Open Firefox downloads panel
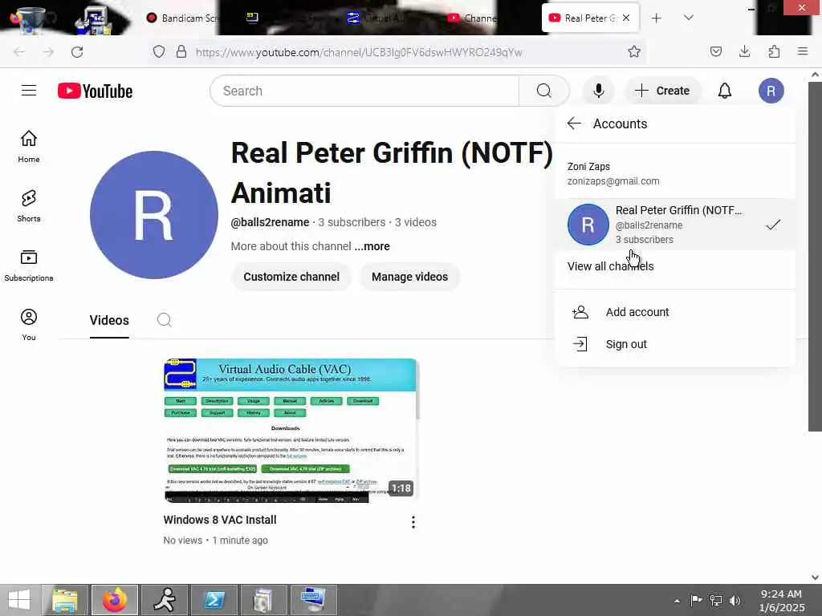This screenshot has height=616, width=822. (x=744, y=51)
